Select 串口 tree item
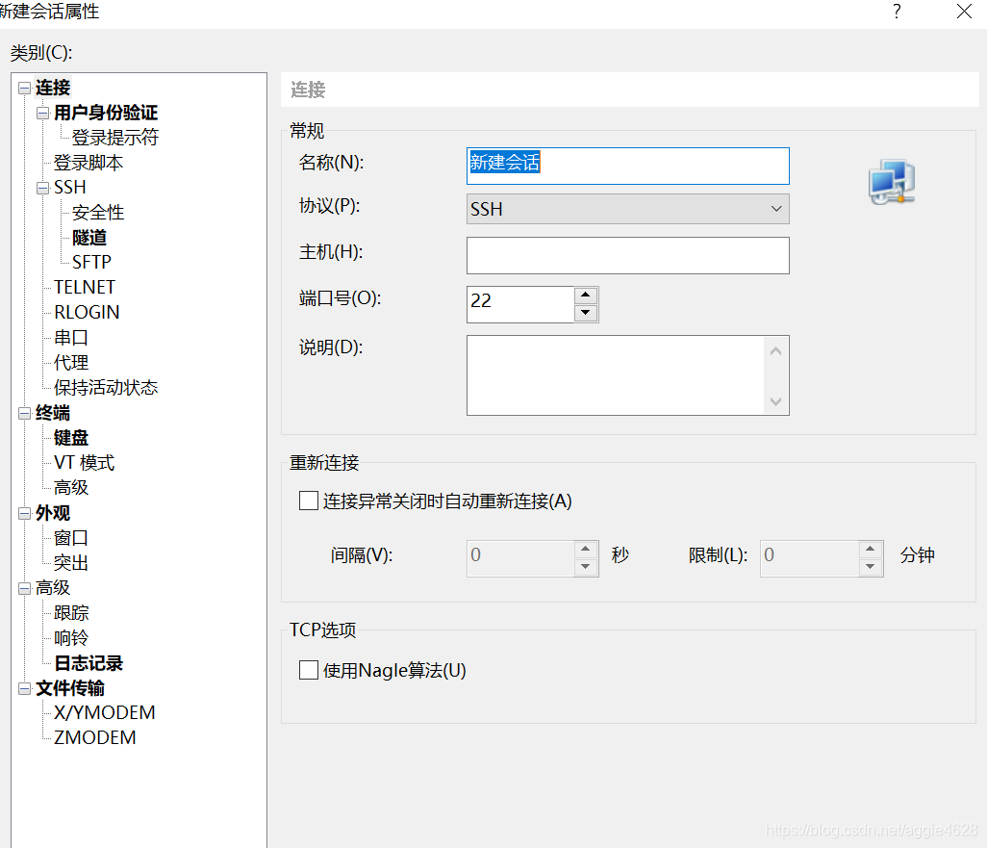Viewport: 987px width, 848px height. click(70, 338)
